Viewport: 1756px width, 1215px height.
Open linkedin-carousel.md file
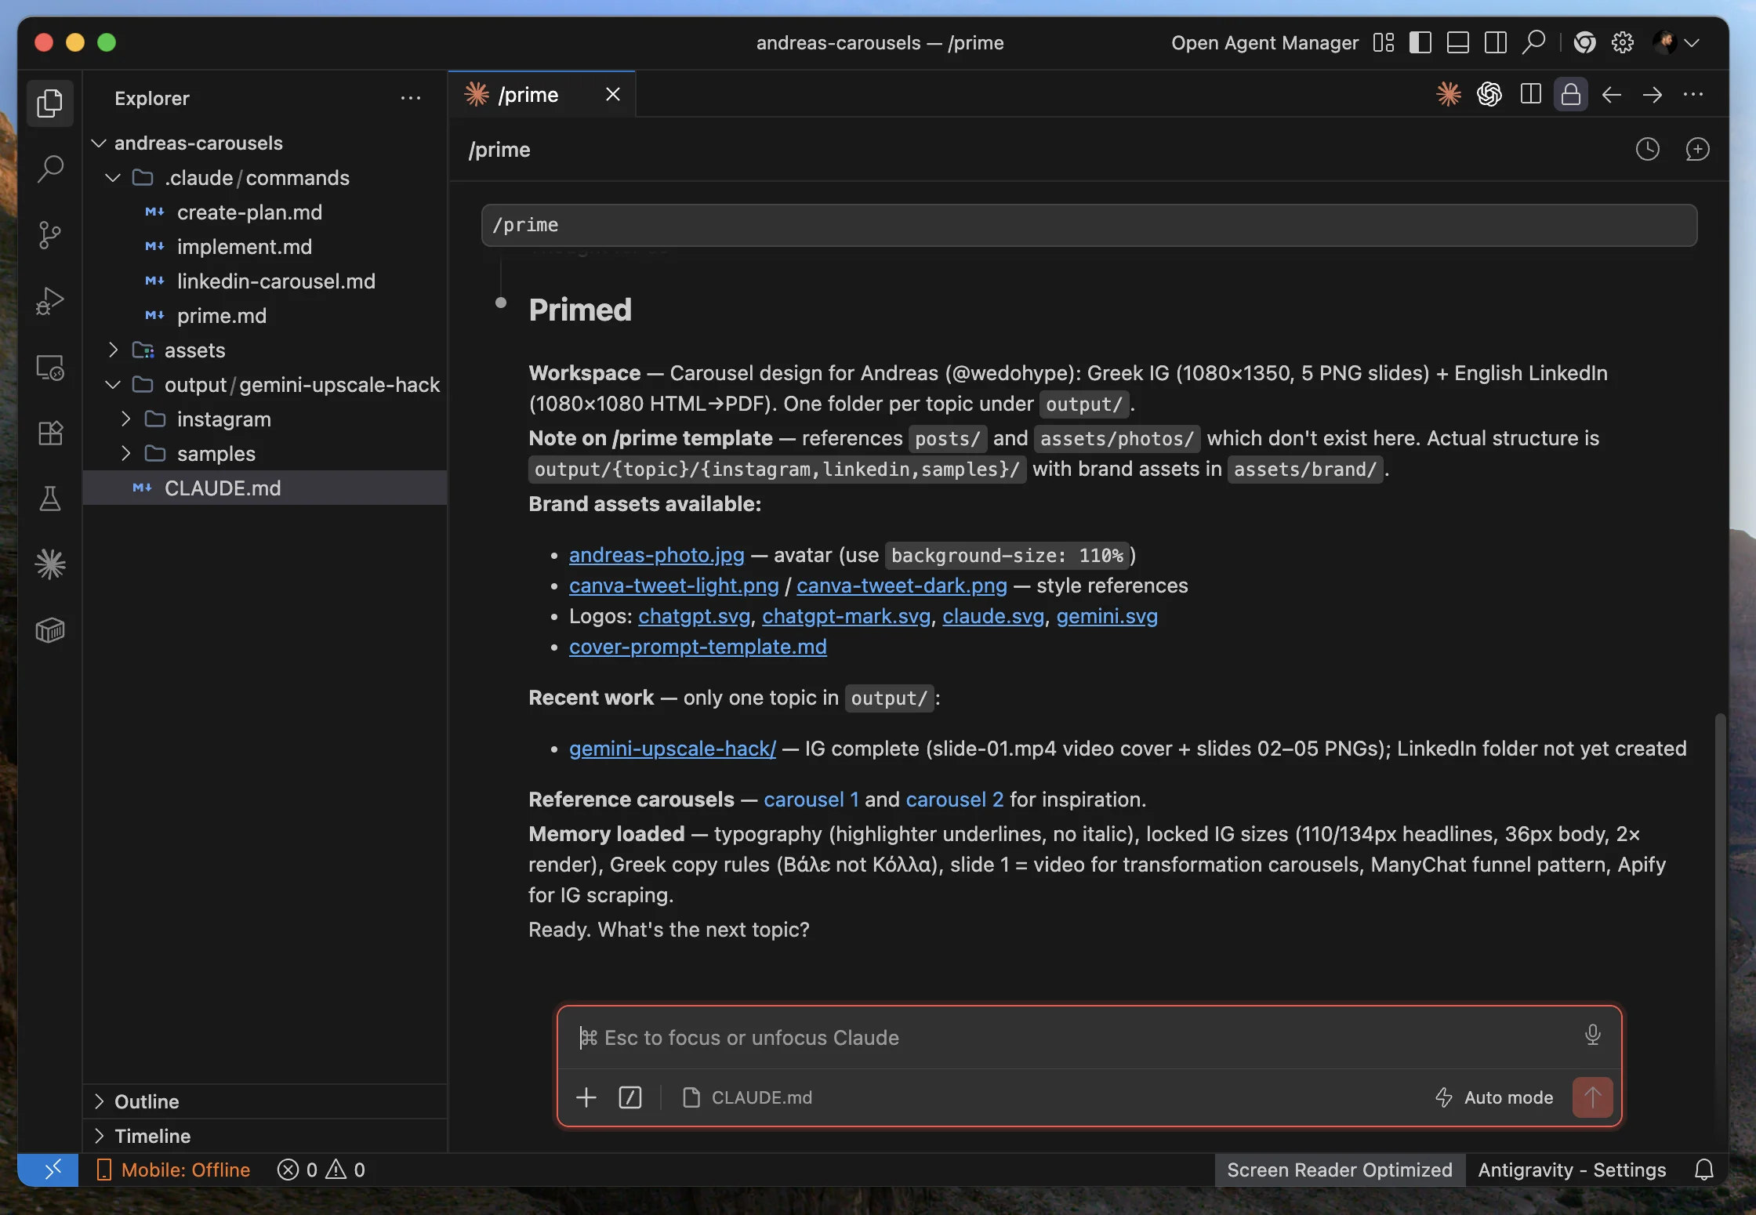click(x=265, y=281)
